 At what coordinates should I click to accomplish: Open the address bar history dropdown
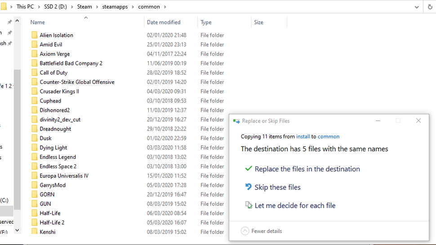(418, 7)
